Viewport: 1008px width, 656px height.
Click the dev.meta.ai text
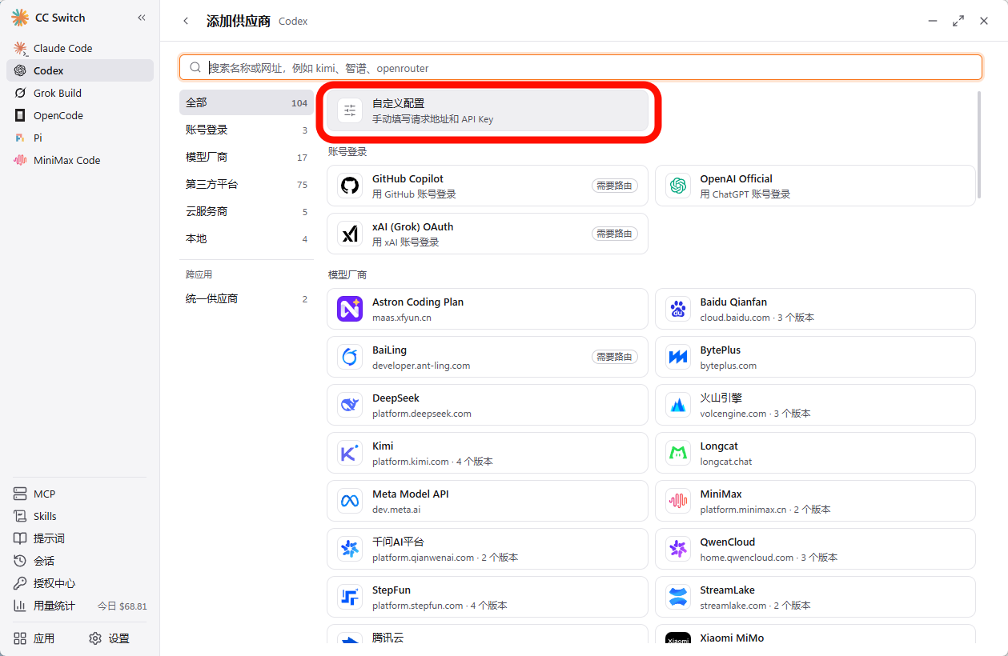point(396,510)
